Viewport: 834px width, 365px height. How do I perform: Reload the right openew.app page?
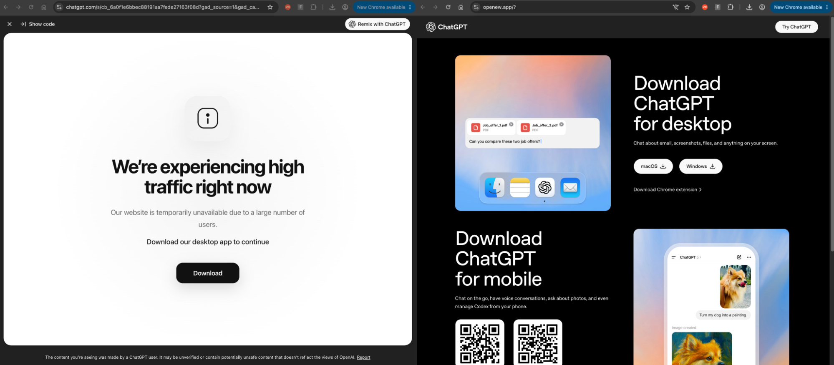pyautogui.click(x=448, y=7)
